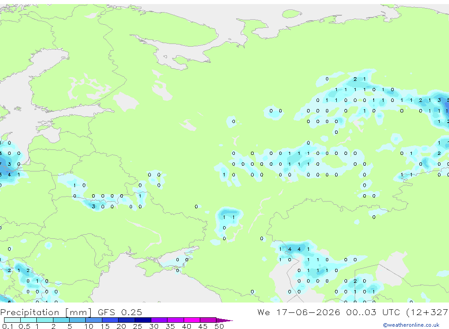This screenshot has height=329, width=449.
Task: Click the "0.1" legend scale label
Action: tap(8, 326)
